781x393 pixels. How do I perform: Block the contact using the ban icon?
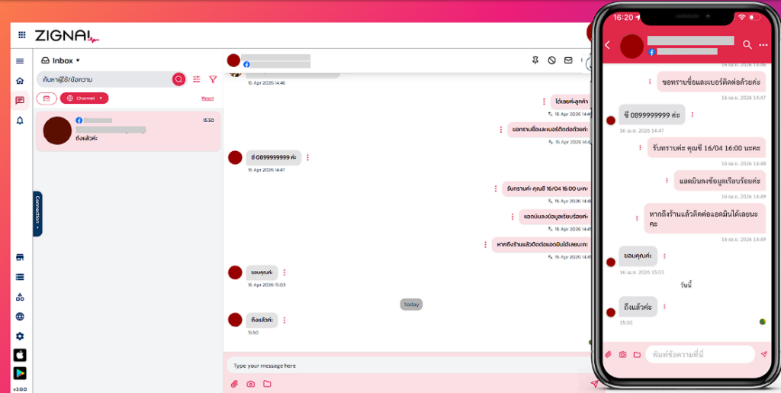tap(551, 60)
